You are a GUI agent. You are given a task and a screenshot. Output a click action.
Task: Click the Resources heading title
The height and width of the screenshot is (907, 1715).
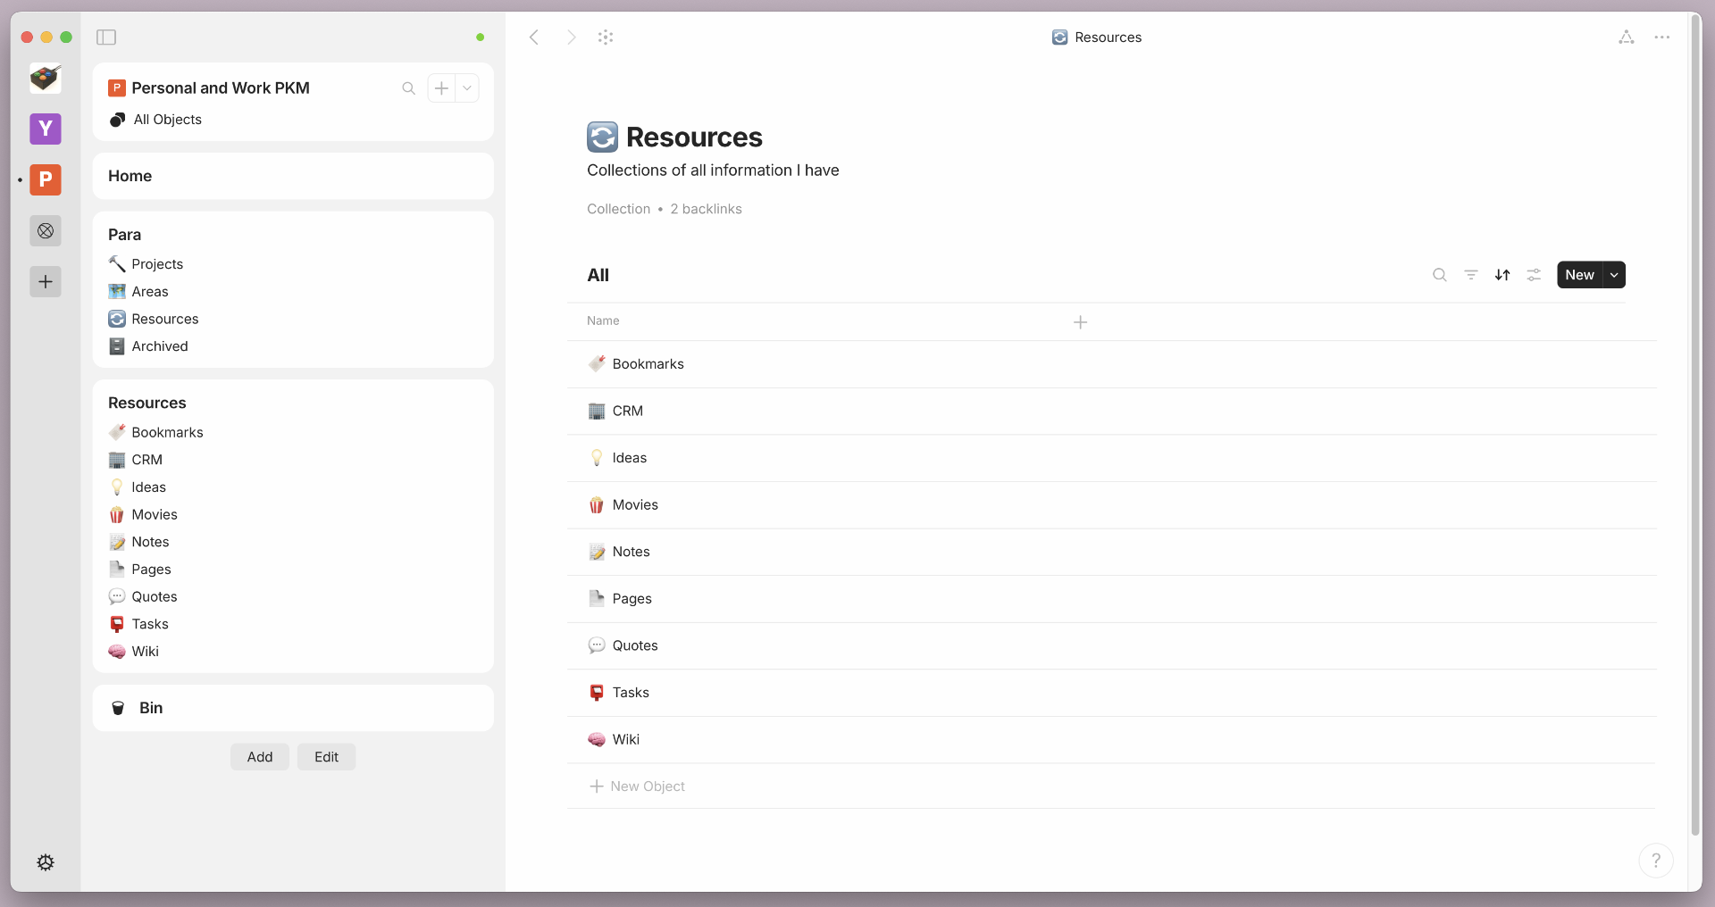pos(694,137)
